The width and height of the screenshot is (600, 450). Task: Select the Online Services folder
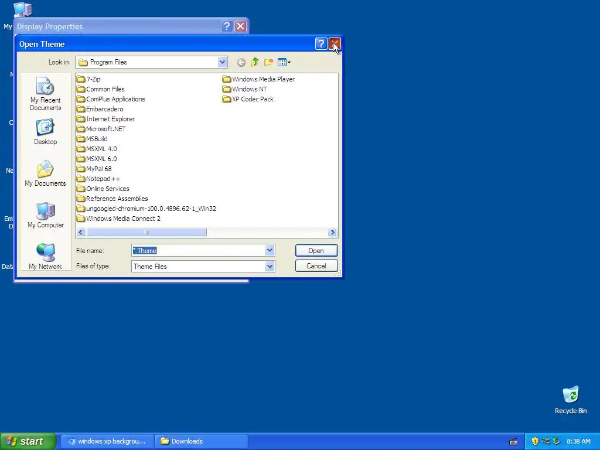click(x=103, y=189)
